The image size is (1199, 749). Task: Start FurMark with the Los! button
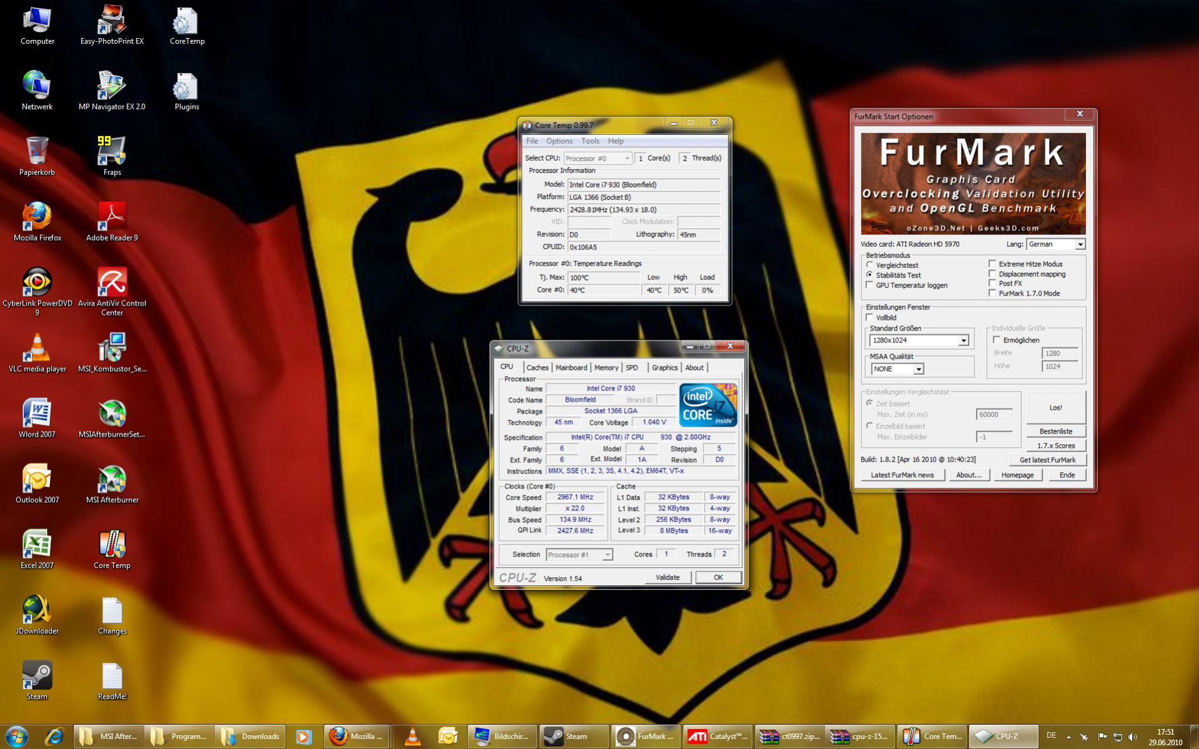pyautogui.click(x=1056, y=408)
